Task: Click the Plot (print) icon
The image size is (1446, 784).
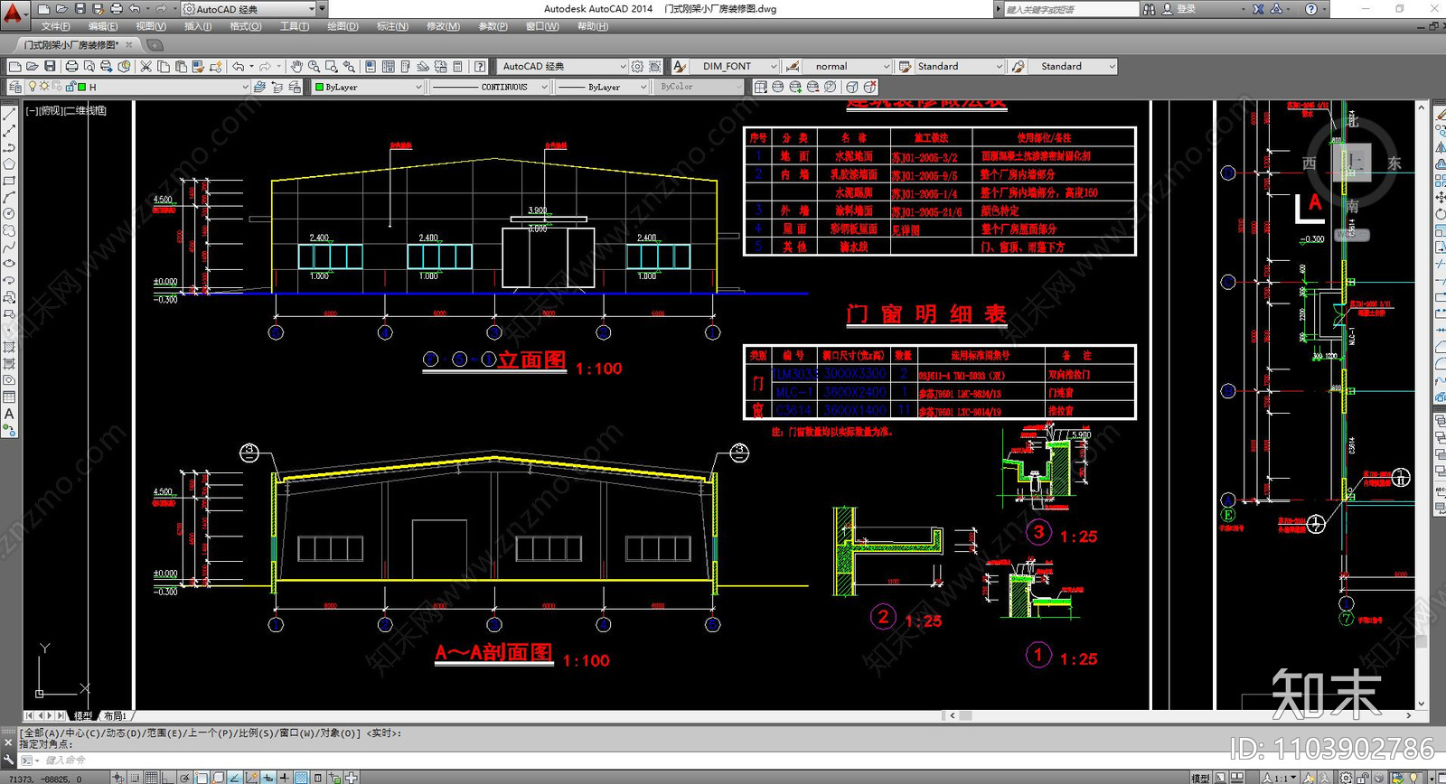Action: click(70, 67)
